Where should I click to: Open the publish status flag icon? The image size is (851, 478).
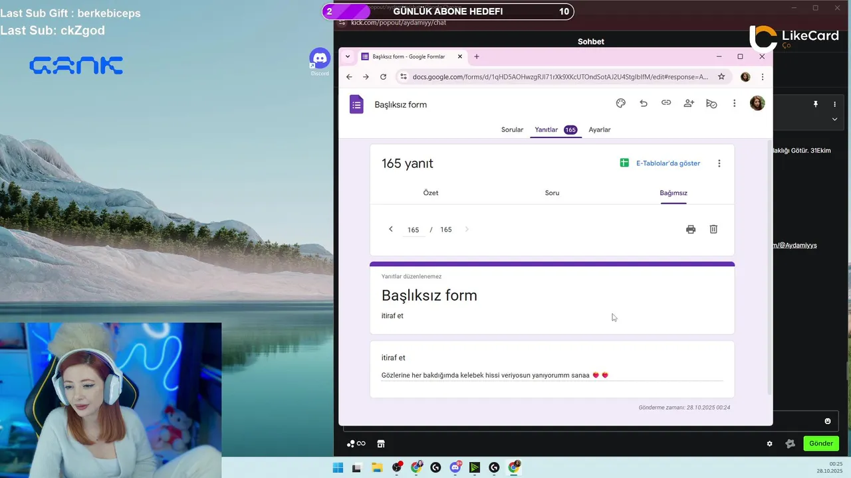[711, 104]
